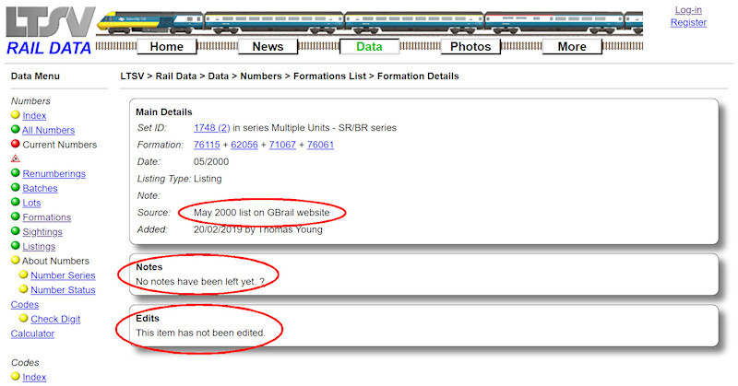This screenshot has width=738, height=386.
Task: Click the About Numbers text
Action: click(x=55, y=261)
